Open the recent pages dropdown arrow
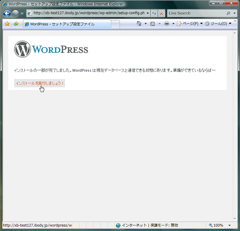This screenshot has height=231, width=240. pyautogui.click(x=22, y=14)
